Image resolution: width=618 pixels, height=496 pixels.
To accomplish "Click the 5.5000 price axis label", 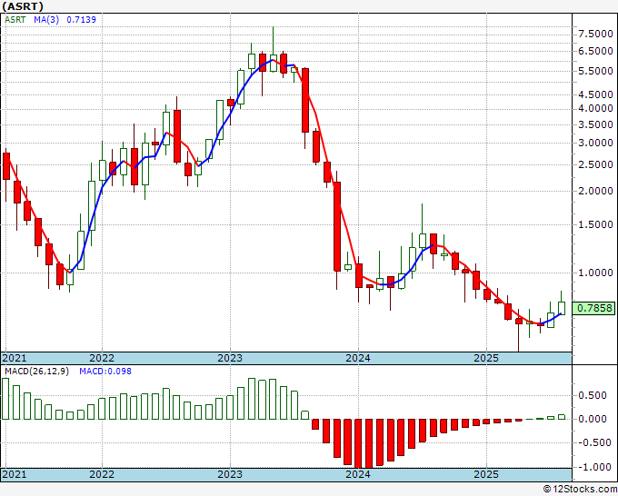I will 595,71.
